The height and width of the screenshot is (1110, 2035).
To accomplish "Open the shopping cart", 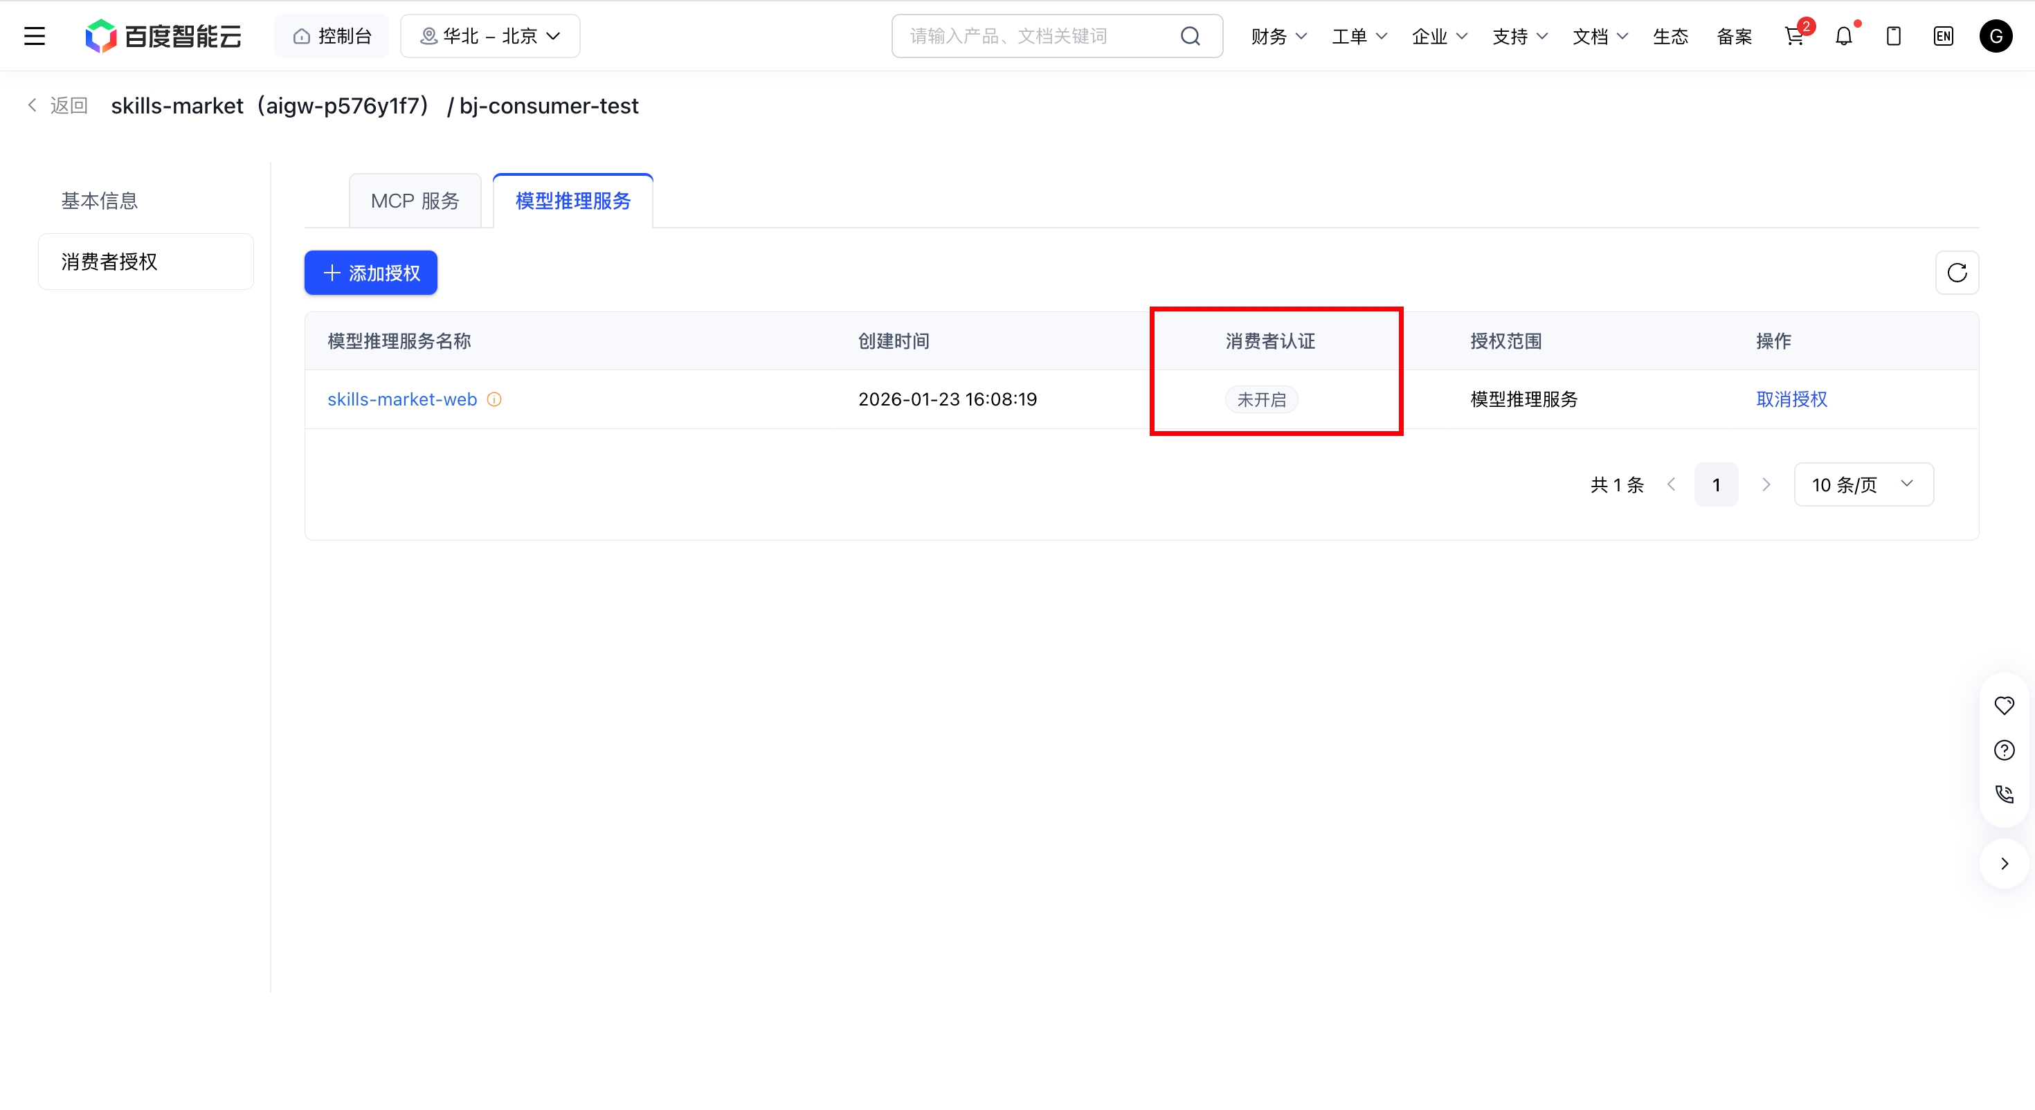I will point(1794,37).
